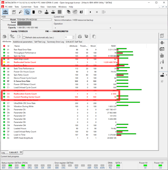Click the Thresh... column header
Image resolution: width=168 pixels, height=170 pixels.
[x=83, y=46]
